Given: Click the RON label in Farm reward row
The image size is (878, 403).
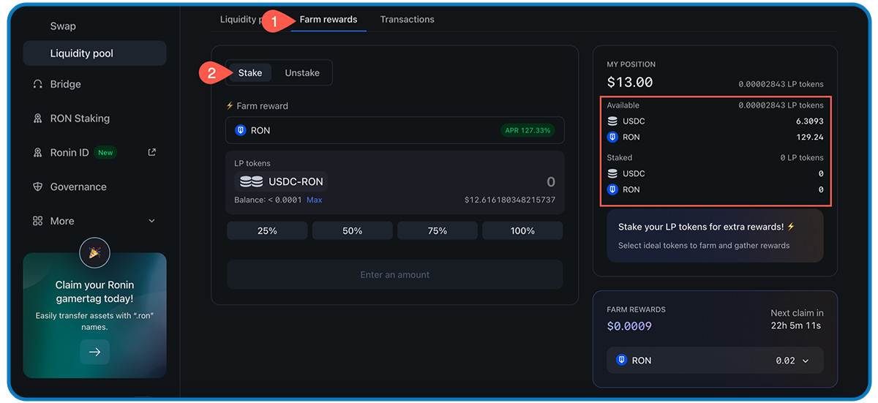Looking at the screenshot, I should tap(260, 130).
